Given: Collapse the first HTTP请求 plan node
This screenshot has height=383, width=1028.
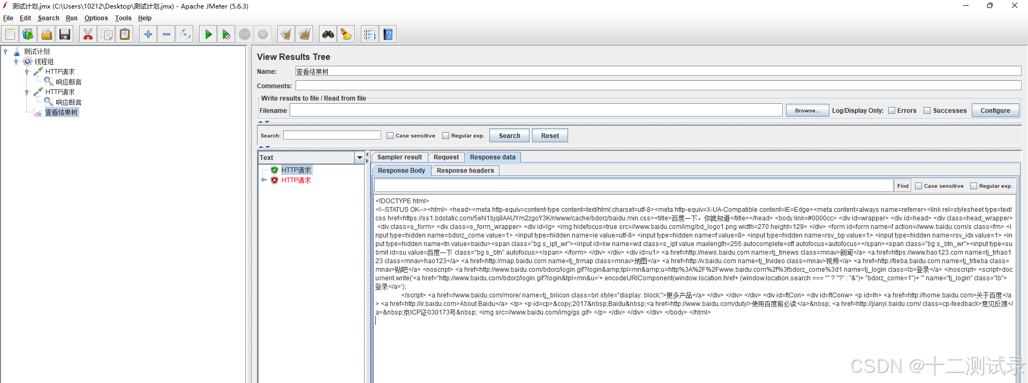Looking at the screenshot, I should [x=27, y=72].
